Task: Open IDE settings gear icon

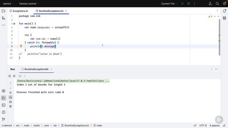Action: tap(224, 4)
